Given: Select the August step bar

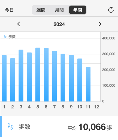Looking at the screenshot, I should 63,78.
